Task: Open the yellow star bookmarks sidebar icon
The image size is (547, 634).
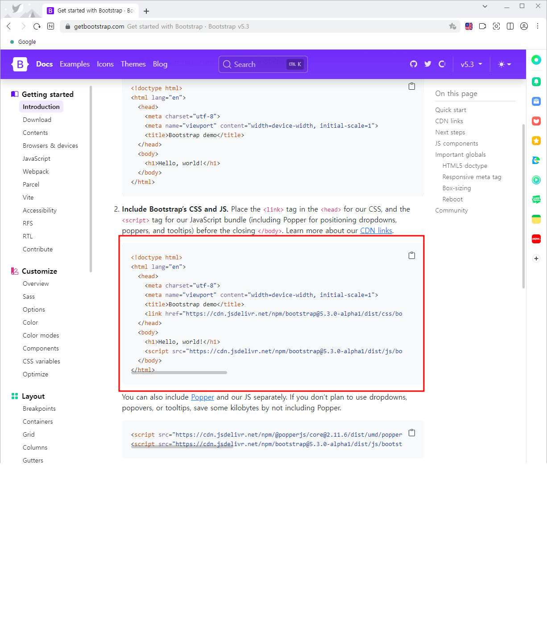Action: coord(536,141)
